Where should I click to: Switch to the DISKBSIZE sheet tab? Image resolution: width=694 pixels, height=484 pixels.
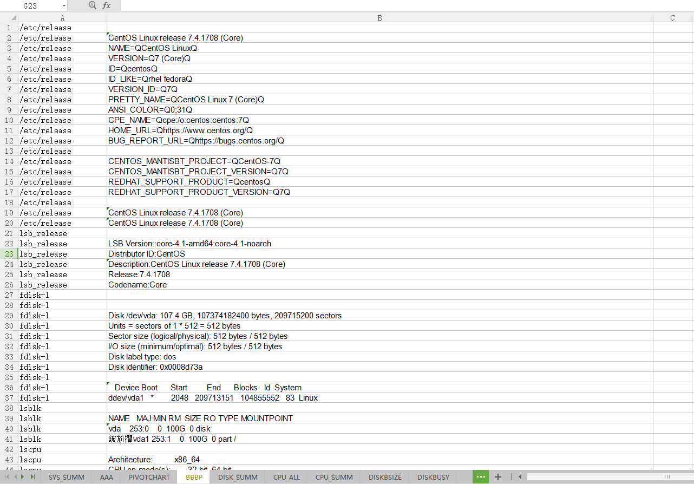tap(385, 477)
